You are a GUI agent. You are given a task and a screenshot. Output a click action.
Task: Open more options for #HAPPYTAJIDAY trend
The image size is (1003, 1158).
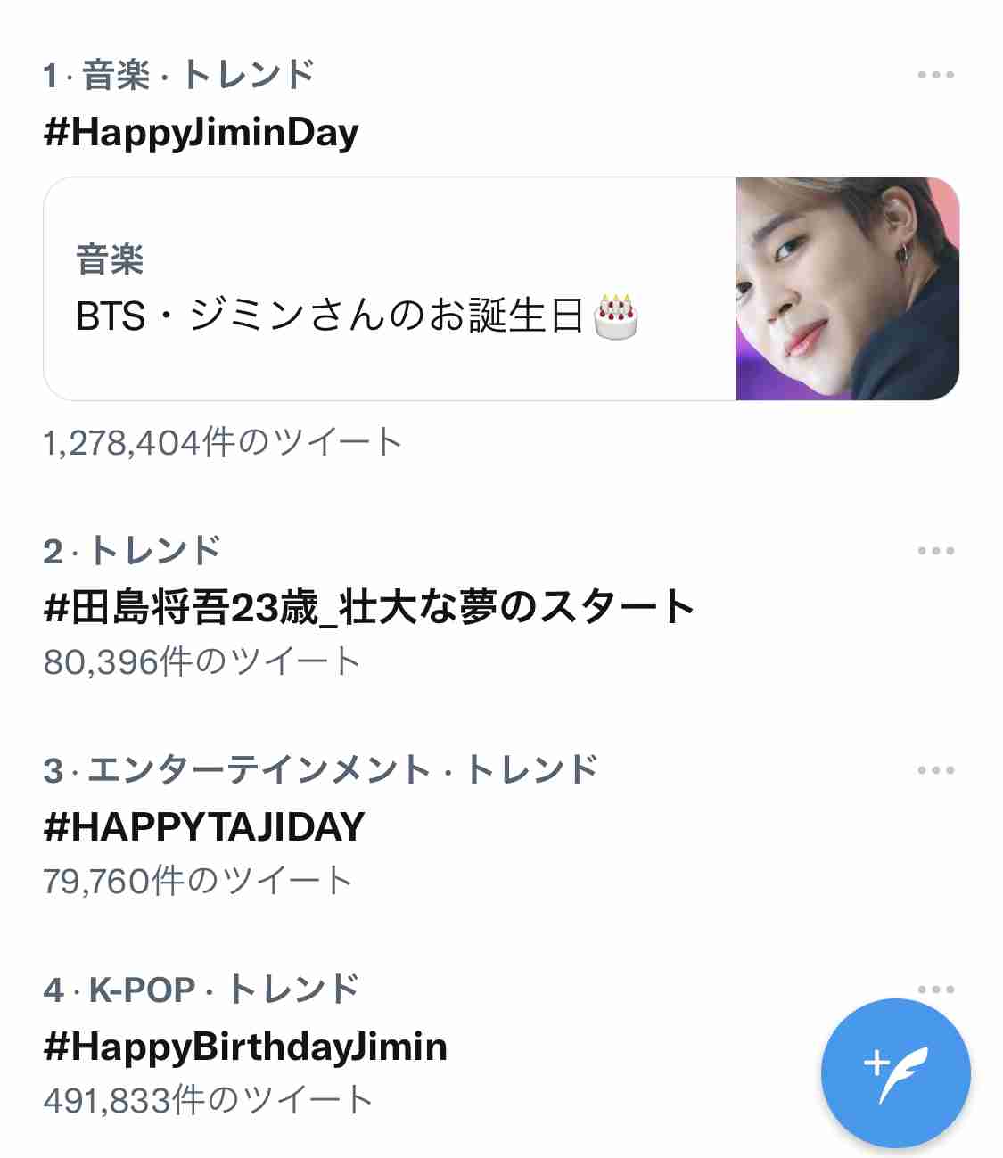[935, 770]
